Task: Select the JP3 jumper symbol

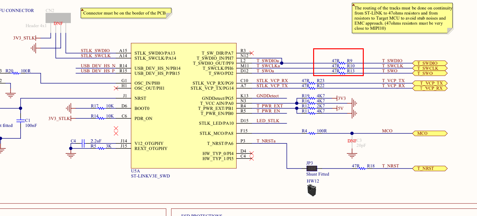Action: click(312, 168)
